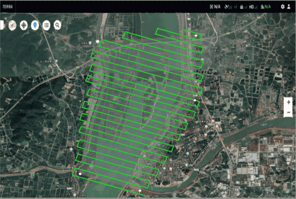Open the list view icon
Viewport: 296px width, 199px height.
tap(46, 25)
